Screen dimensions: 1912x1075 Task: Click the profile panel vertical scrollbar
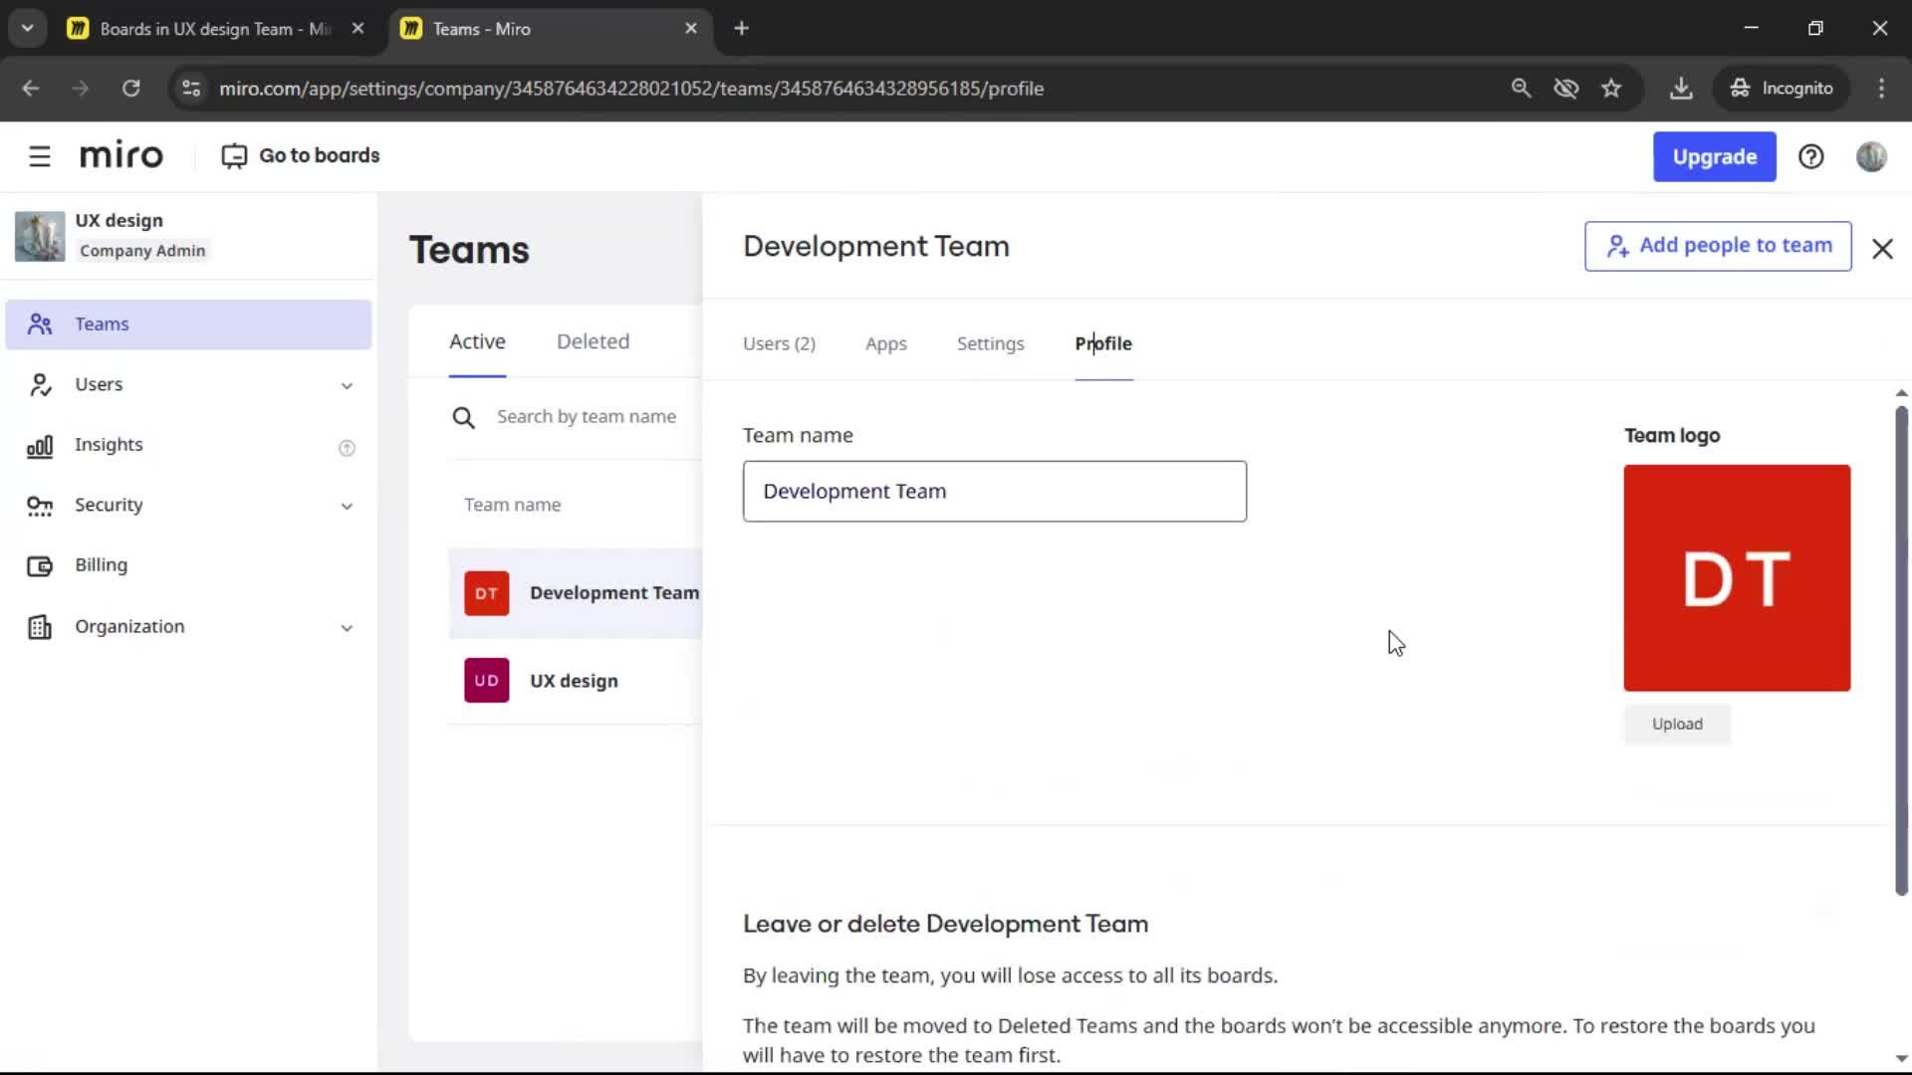tap(1900, 650)
